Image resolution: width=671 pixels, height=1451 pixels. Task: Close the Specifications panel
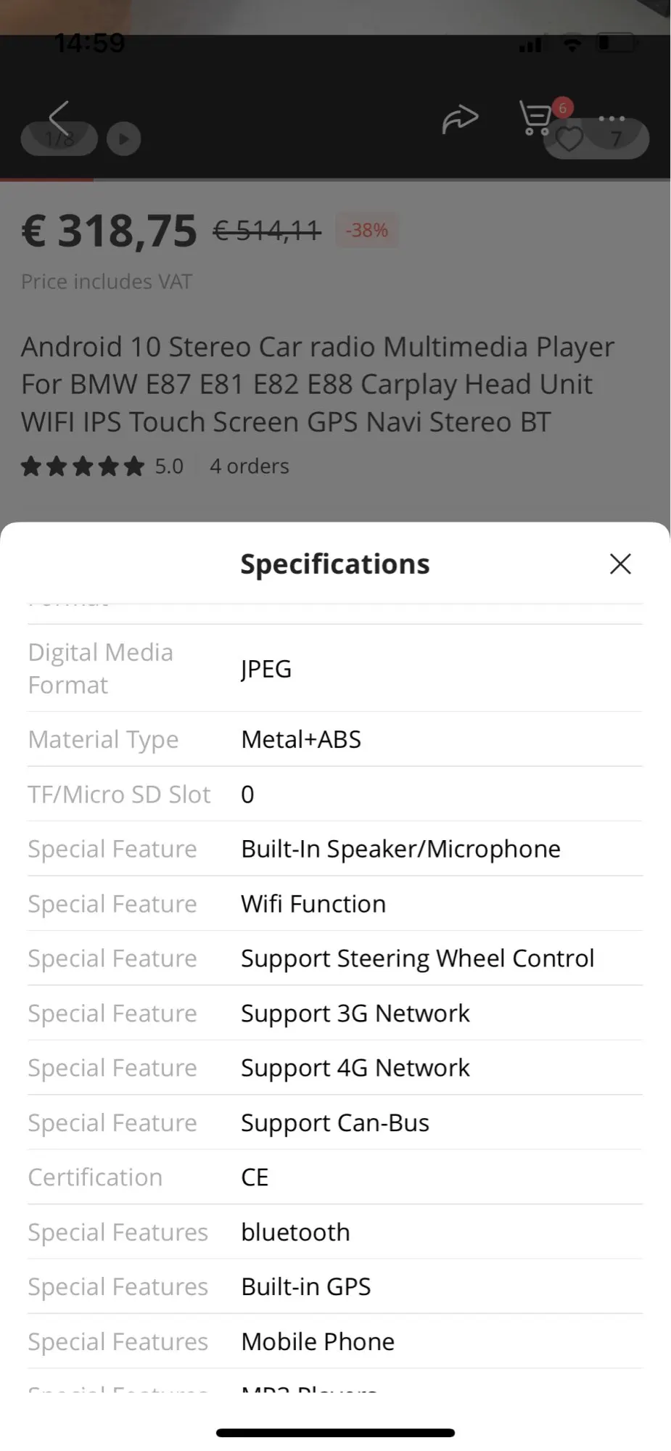[x=620, y=564]
